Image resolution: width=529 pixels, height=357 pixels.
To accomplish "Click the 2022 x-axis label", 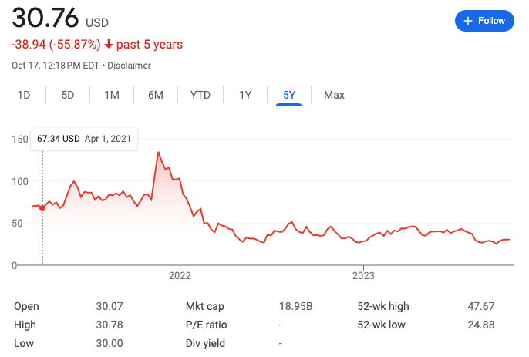I will point(179,275).
